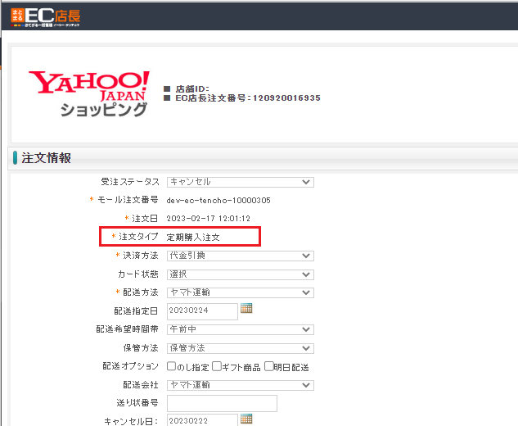Expand the 配送方法 dropdown
518x426 pixels.
coord(240,292)
